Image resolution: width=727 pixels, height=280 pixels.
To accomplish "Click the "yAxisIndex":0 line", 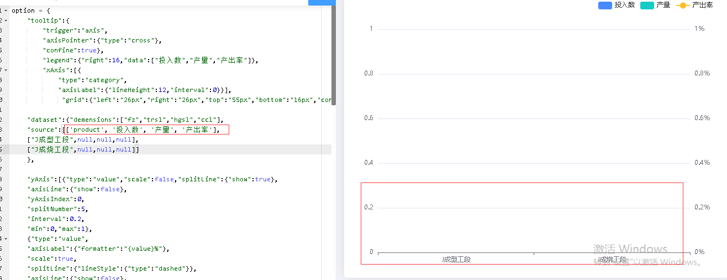I will pos(56,200).
